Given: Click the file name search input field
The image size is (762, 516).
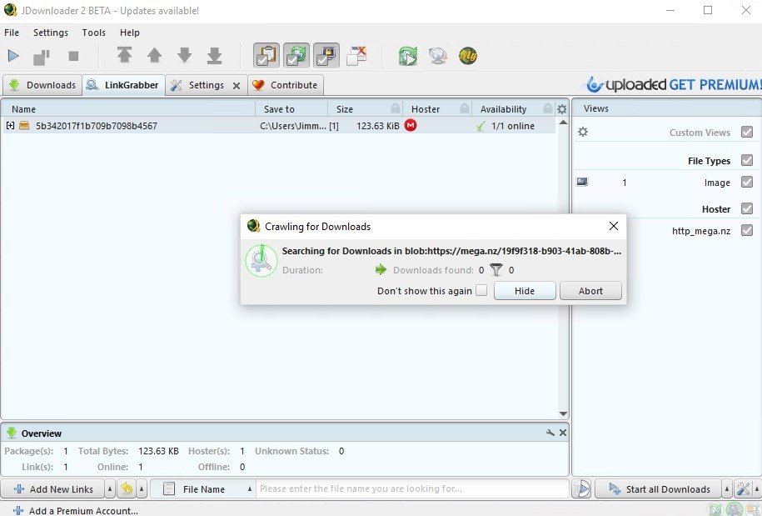Looking at the screenshot, I should click(413, 488).
